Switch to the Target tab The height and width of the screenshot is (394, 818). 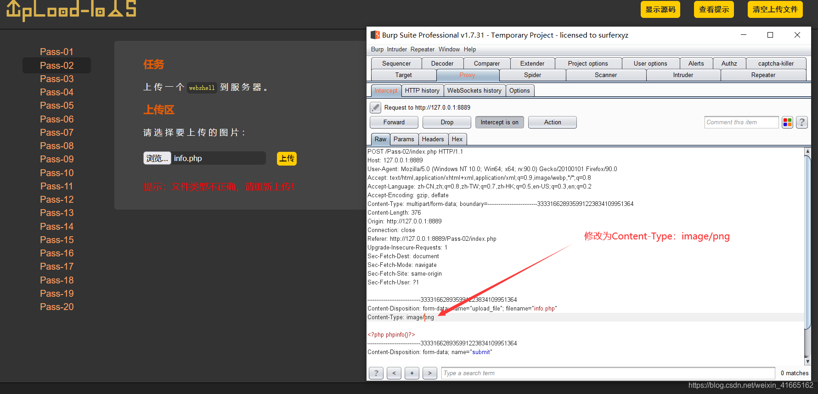pos(404,75)
